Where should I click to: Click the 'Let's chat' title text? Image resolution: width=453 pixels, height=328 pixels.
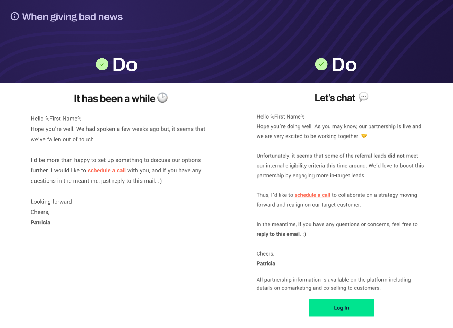[335, 98]
